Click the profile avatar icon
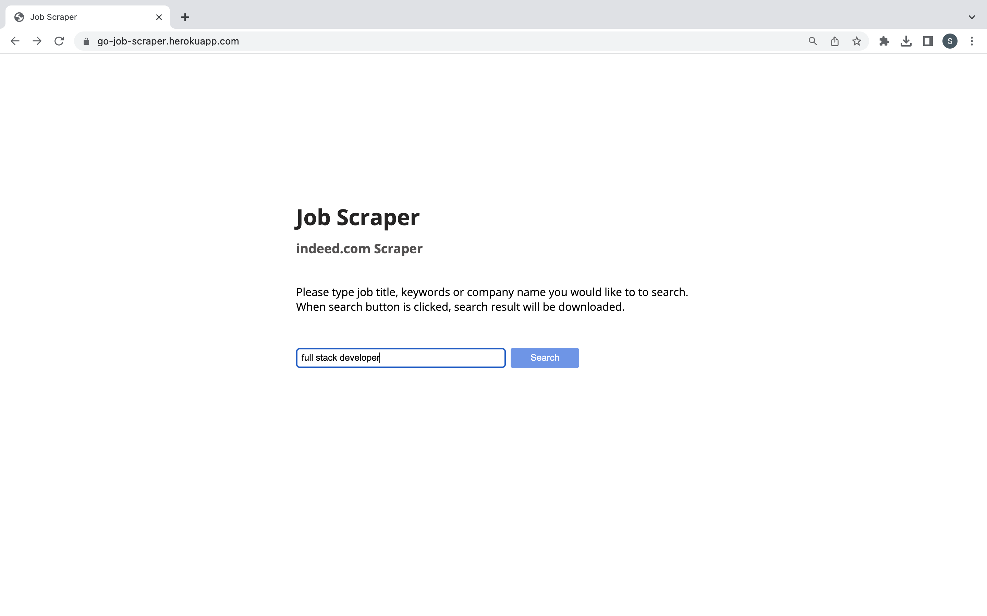 tap(950, 41)
